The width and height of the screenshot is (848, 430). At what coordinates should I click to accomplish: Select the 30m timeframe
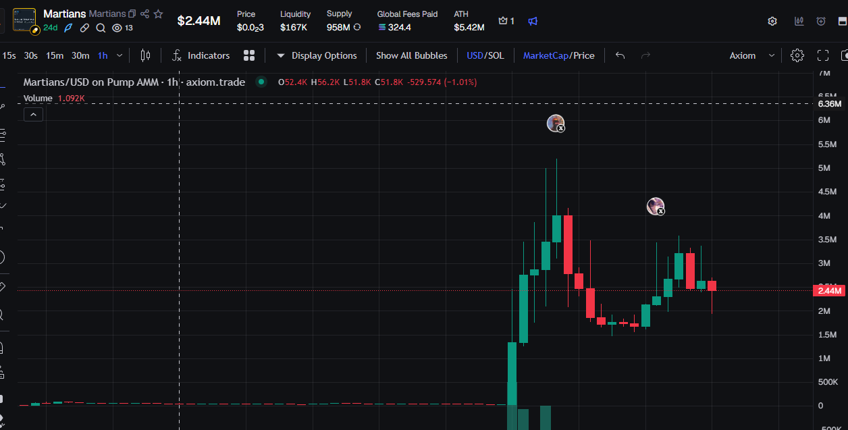coord(80,55)
